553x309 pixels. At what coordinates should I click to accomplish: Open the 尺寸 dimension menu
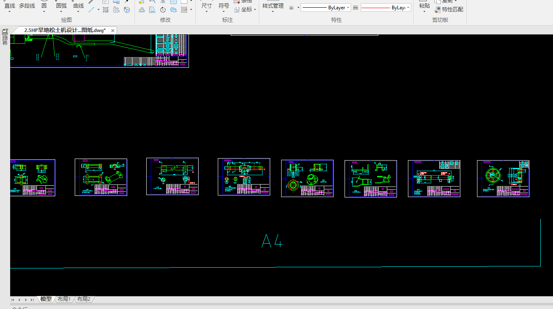[207, 6]
